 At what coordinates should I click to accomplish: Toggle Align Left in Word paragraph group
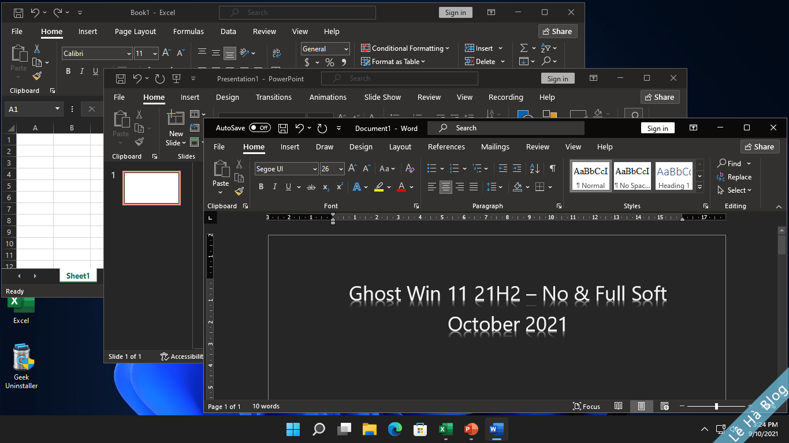click(432, 187)
